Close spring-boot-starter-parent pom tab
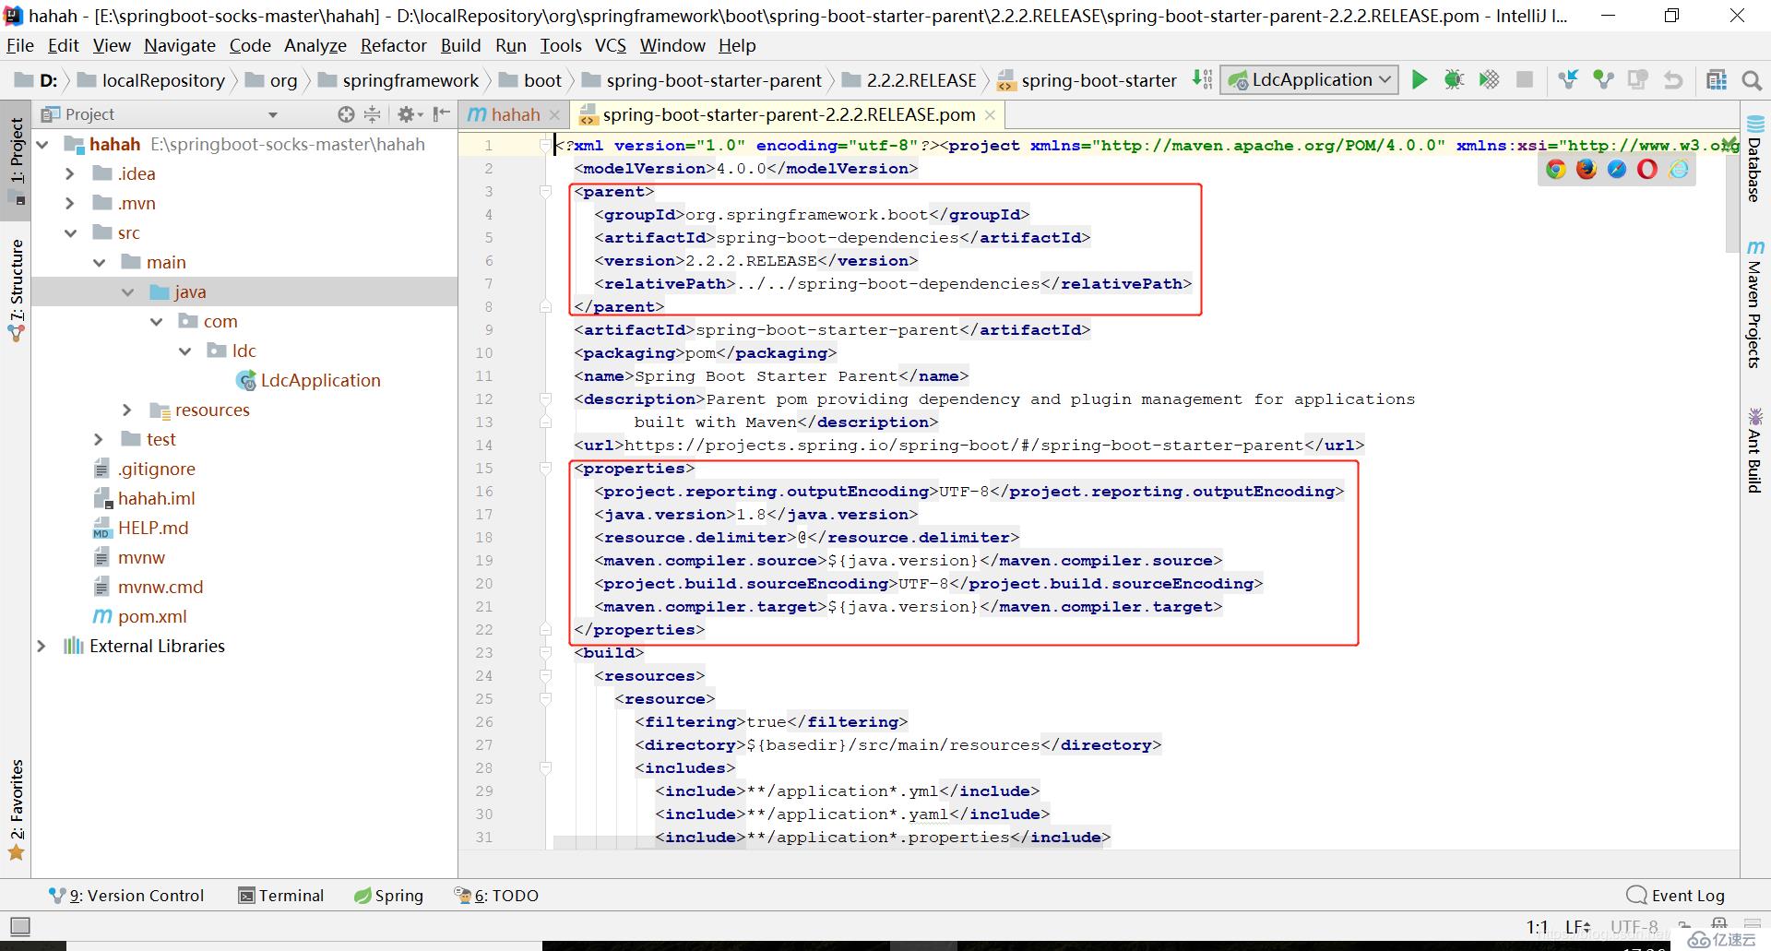The height and width of the screenshot is (951, 1771). pyautogui.click(x=990, y=115)
